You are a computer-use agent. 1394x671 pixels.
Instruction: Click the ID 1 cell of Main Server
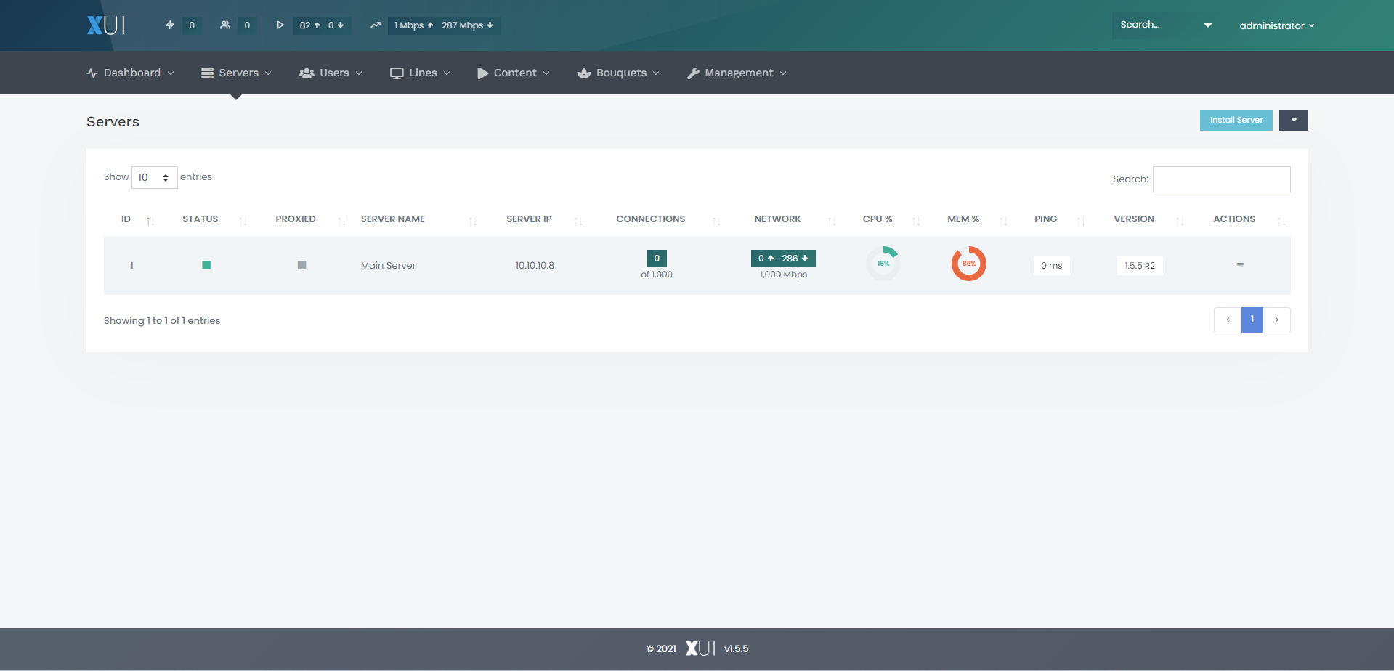(131, 266)
